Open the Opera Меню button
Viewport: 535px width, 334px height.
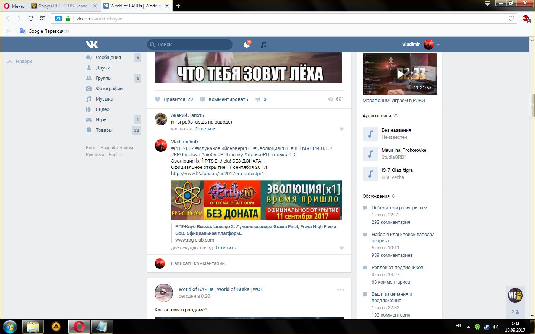tap(14, 6)
